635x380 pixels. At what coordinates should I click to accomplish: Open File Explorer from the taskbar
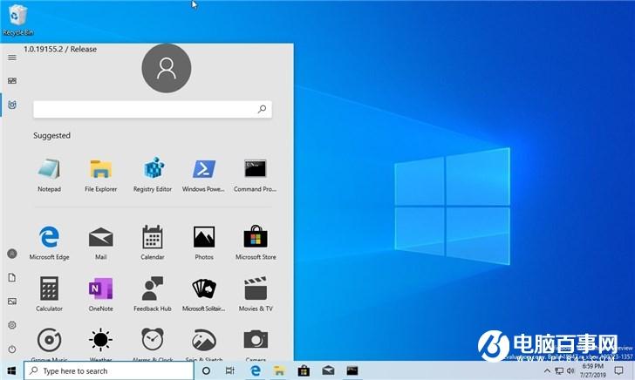coord(279,370)
